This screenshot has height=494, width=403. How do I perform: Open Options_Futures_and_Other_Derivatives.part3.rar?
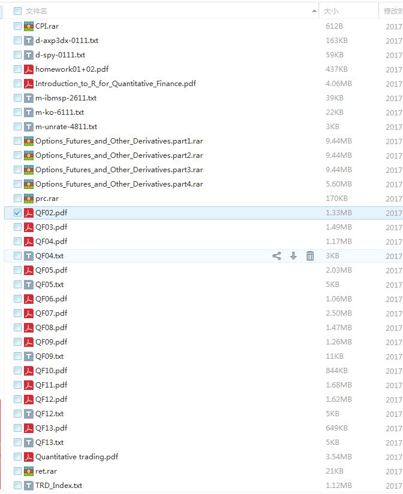119,170
